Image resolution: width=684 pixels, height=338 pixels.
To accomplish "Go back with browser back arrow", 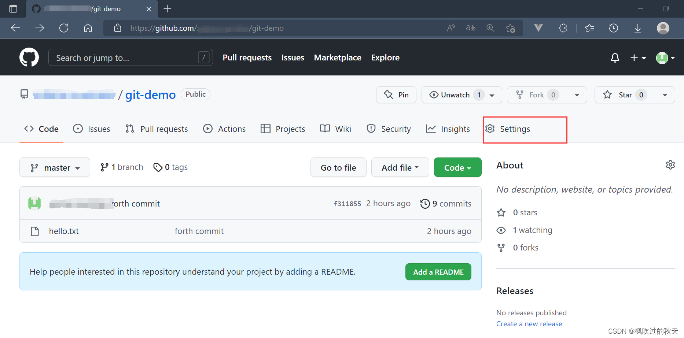I will (15, 28).
